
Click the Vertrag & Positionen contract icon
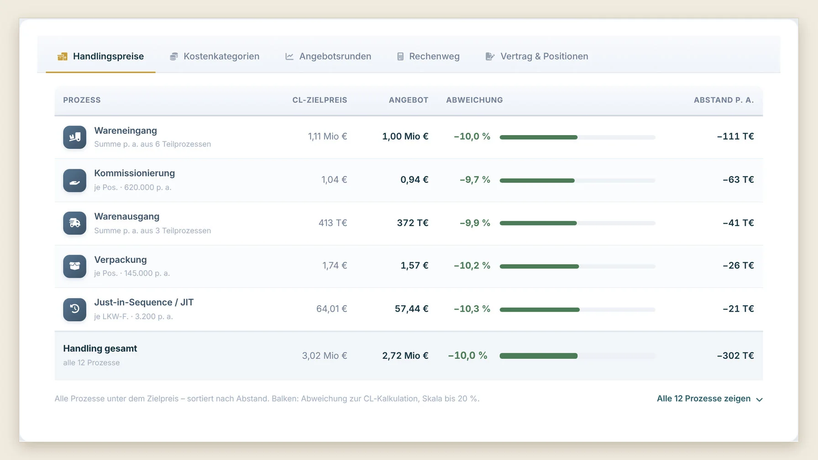tap(490, 57)
